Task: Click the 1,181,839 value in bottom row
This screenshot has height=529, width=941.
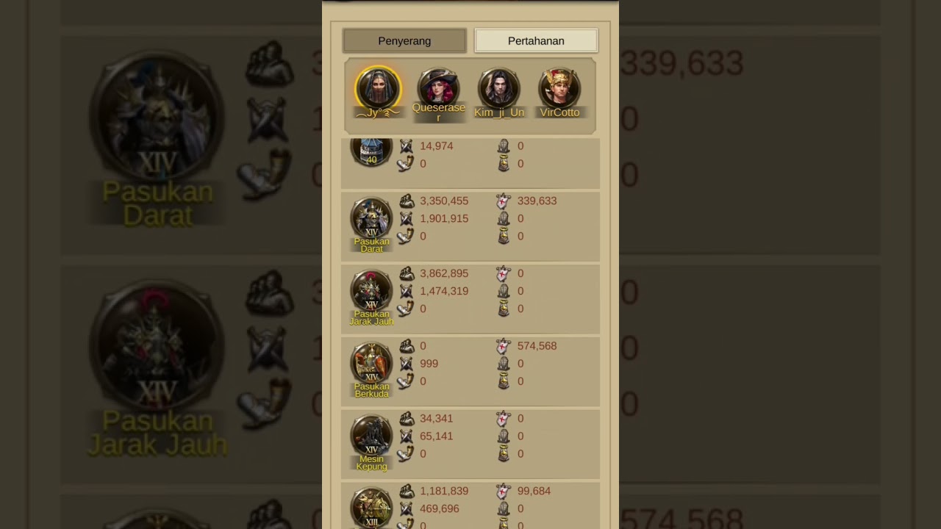Action: (x=444, y=491)
